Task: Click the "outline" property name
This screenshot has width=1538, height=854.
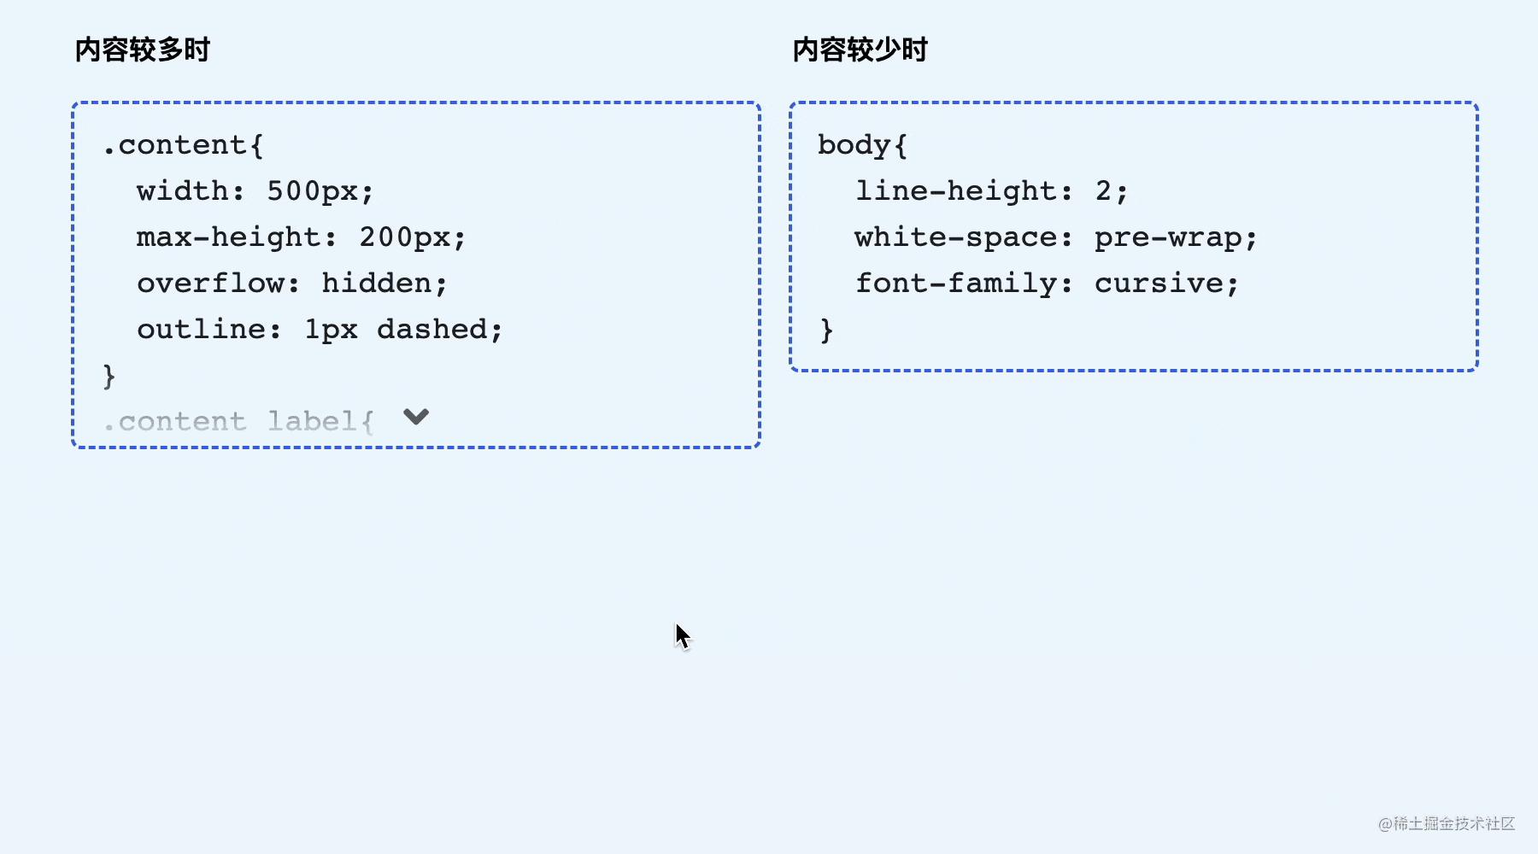Action: [201, 329]
